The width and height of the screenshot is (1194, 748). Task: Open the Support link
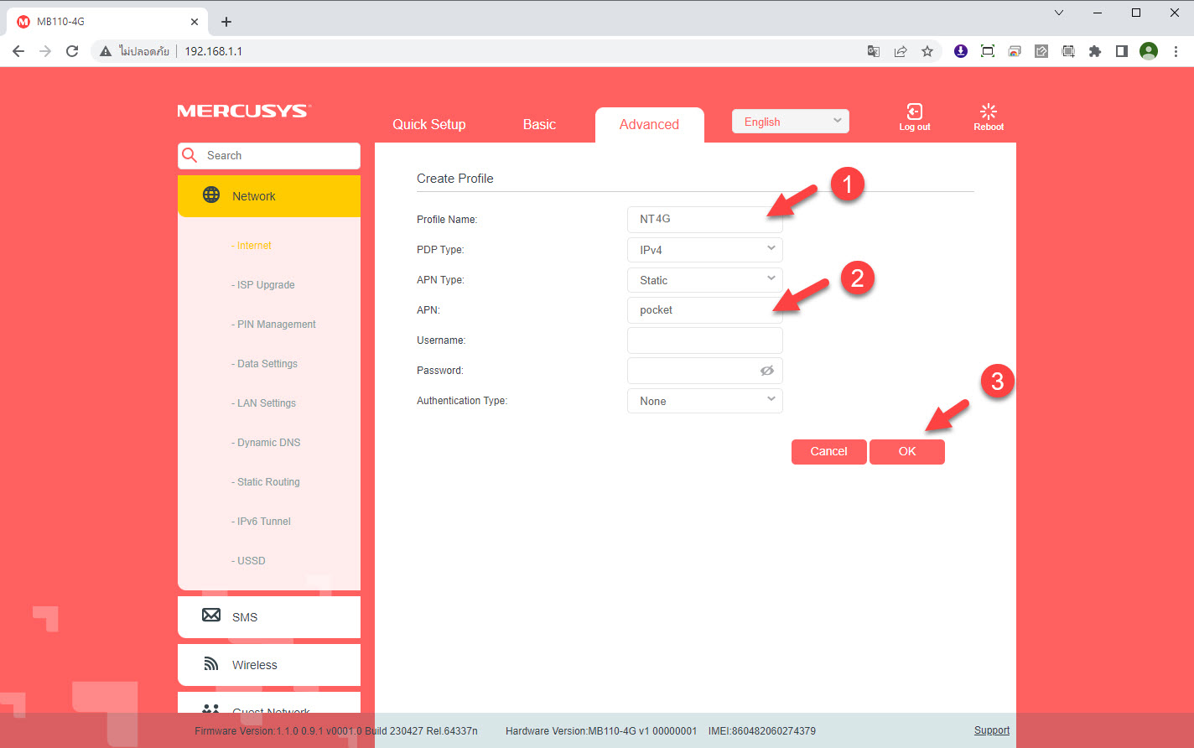[x=991, y=730]
